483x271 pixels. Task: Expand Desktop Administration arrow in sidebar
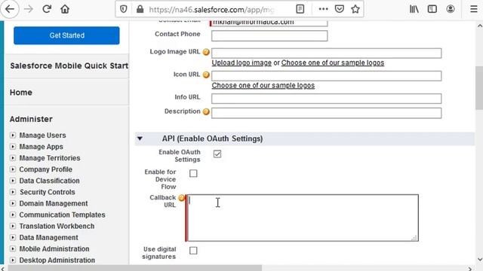13,260
